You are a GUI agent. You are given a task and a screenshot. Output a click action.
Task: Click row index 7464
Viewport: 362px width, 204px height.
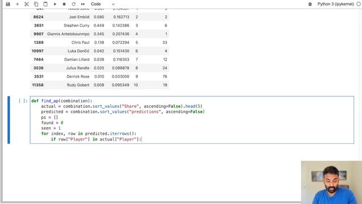click(38, 59)
